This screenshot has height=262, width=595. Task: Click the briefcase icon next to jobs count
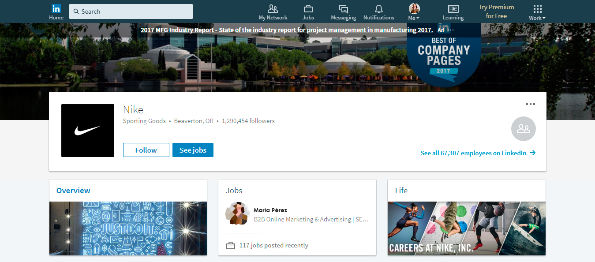(231, 245)
